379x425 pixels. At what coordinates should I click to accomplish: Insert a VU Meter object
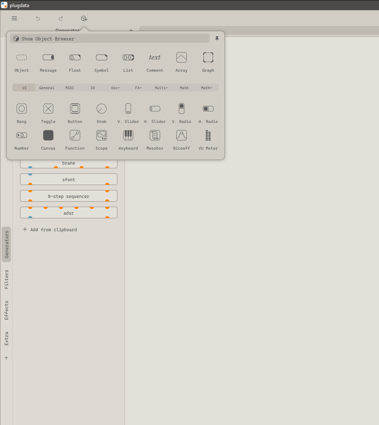pyautogui.click(x=208, y=136)
